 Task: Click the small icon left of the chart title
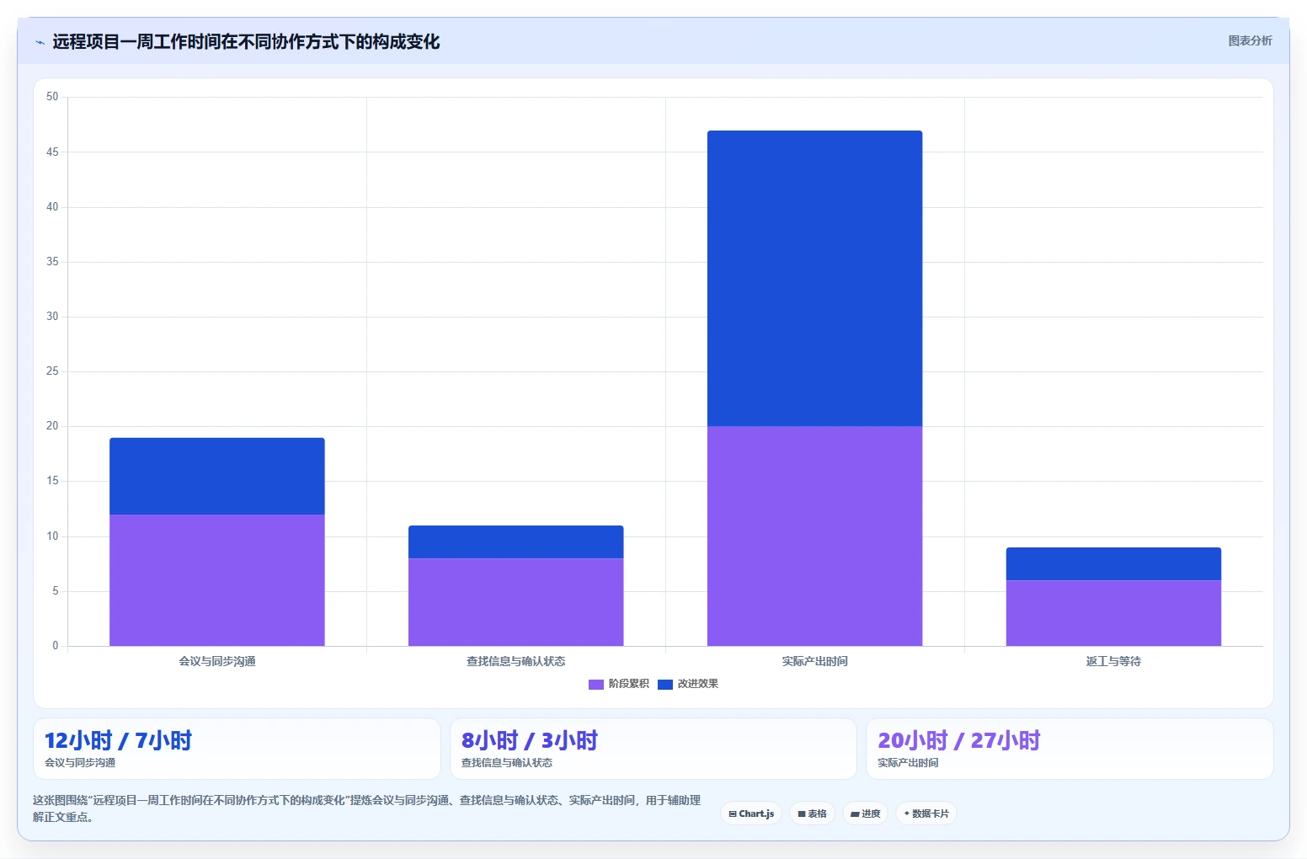[x=40, y=42]
